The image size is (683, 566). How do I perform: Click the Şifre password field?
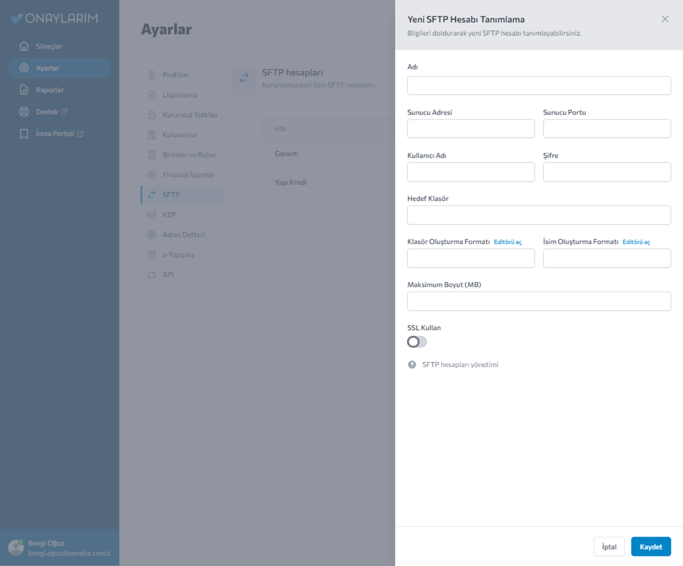click(x=607, y=172)
